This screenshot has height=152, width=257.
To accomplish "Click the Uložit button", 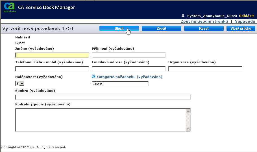I will (x=119, y=28).
